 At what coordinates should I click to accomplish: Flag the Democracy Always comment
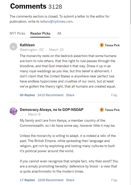pos(114,180)
